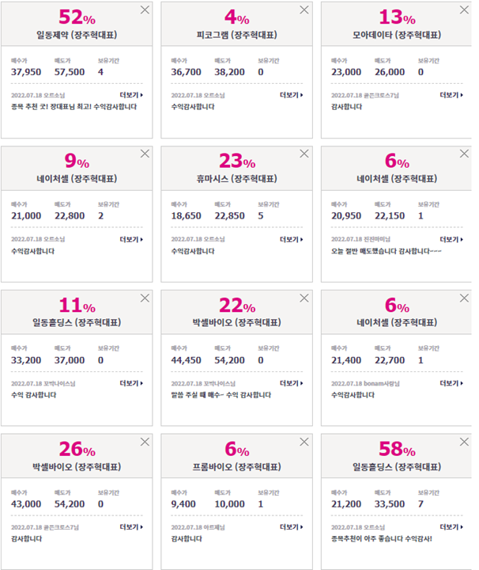
Task: Click the 진진마미님 review text about 절반 매도
Action: (386, 251)
